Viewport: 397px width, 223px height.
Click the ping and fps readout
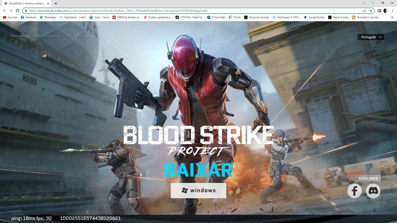pos(32,218)
